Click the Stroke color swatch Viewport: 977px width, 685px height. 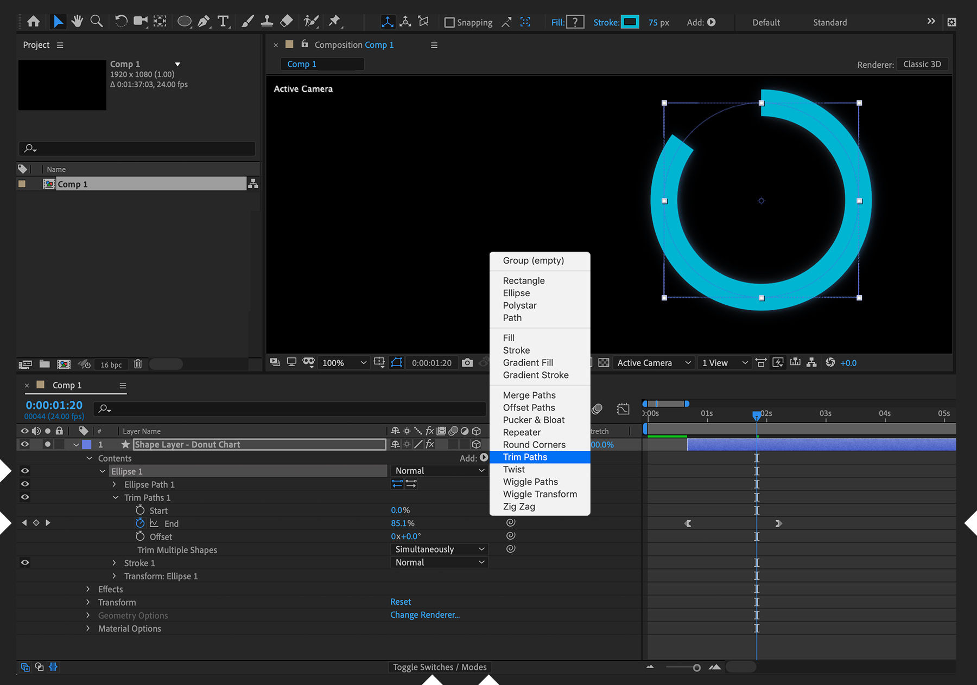630,22
